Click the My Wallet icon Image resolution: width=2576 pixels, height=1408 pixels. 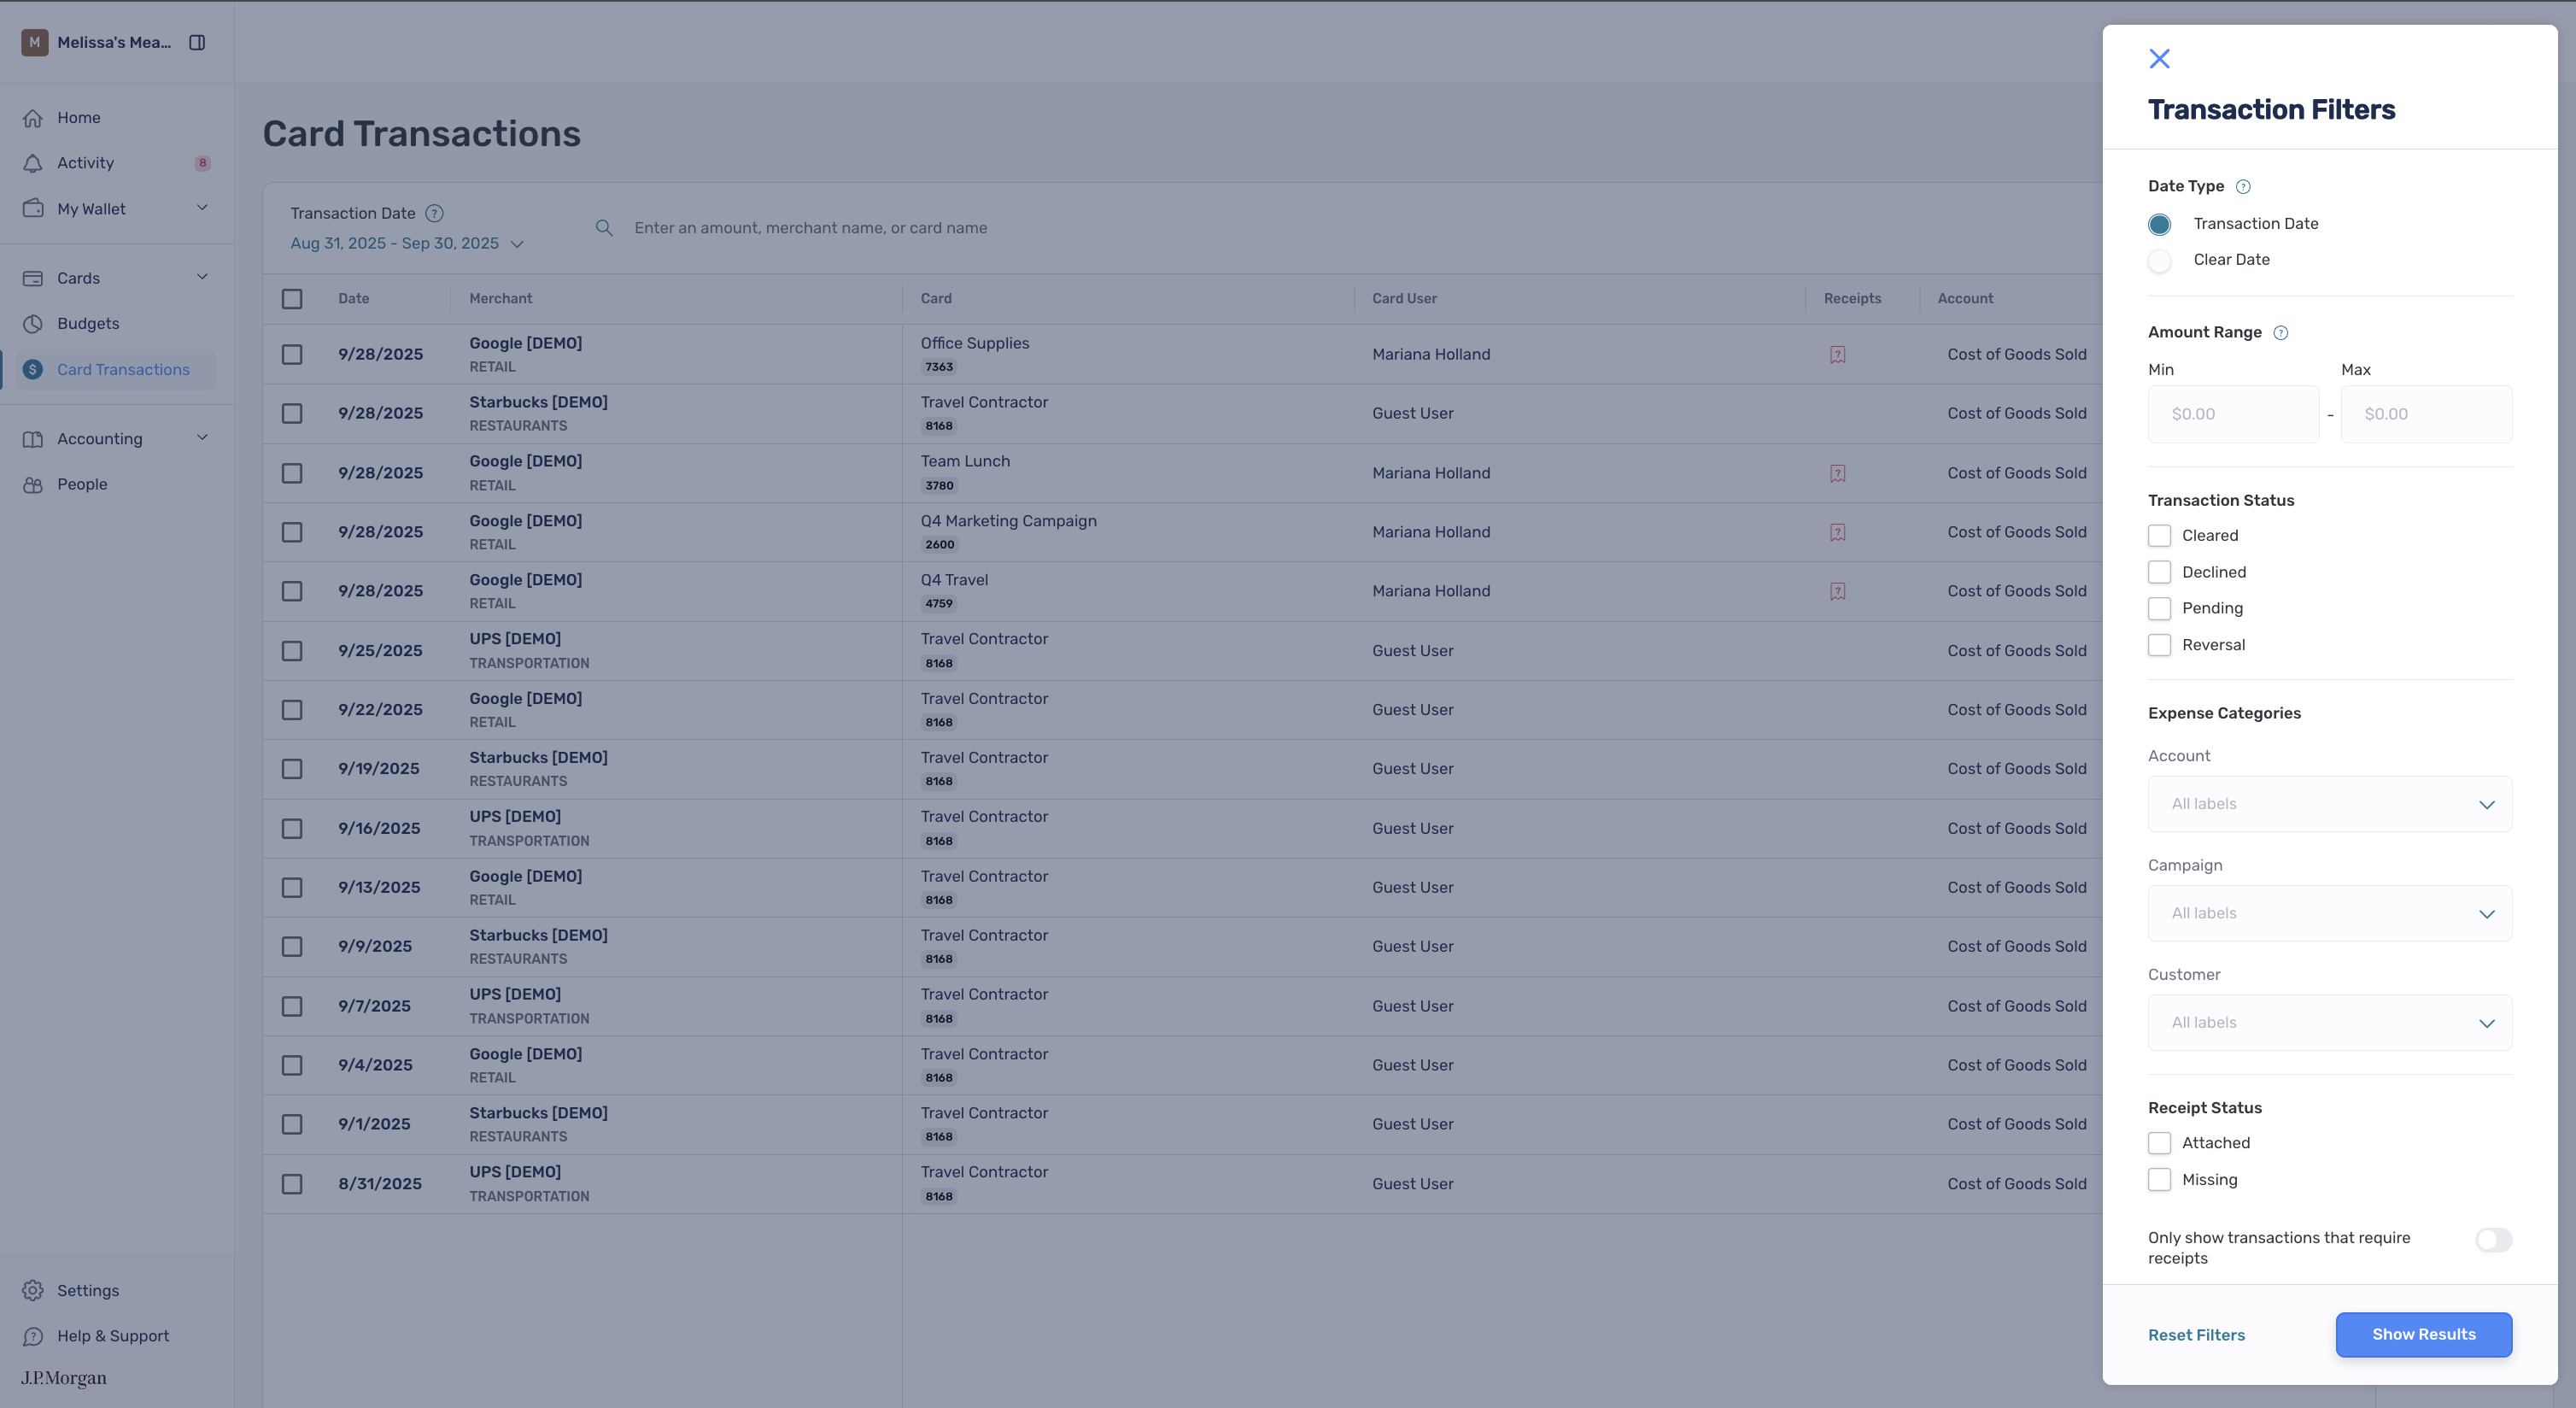tap(33, 208)
